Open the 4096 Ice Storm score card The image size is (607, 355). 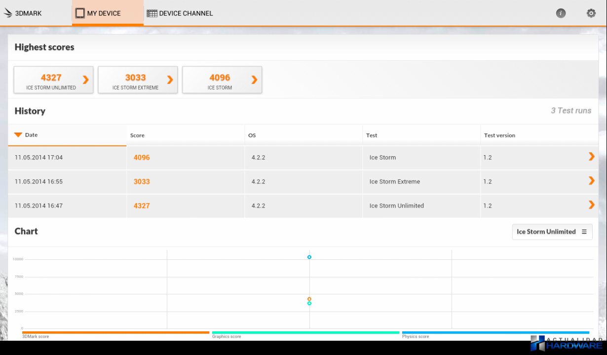(222, 80)
